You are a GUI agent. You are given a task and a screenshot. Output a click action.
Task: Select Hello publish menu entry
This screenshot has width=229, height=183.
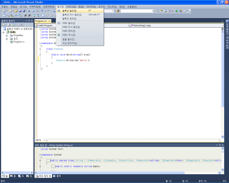click(x=80, y=35)
